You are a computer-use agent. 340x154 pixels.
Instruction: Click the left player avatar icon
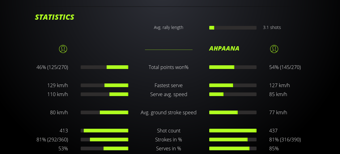63,49
